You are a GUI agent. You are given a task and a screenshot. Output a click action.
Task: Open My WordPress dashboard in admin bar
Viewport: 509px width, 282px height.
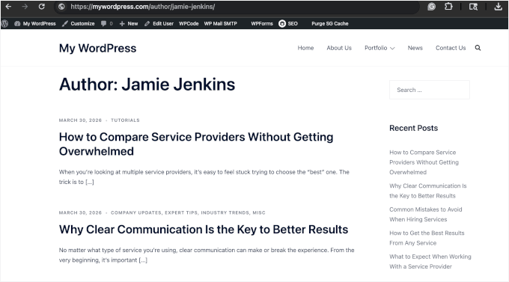(x=35, y=23)
